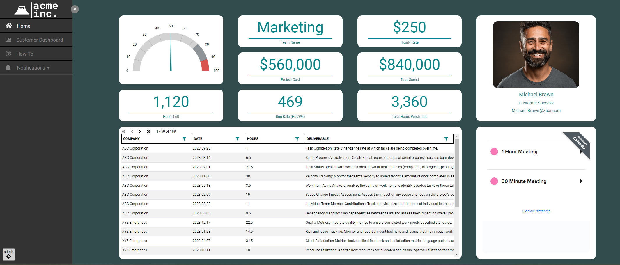Jump to the last table page
The height and width of the screenshot is (265, 620).
point(148,131)
